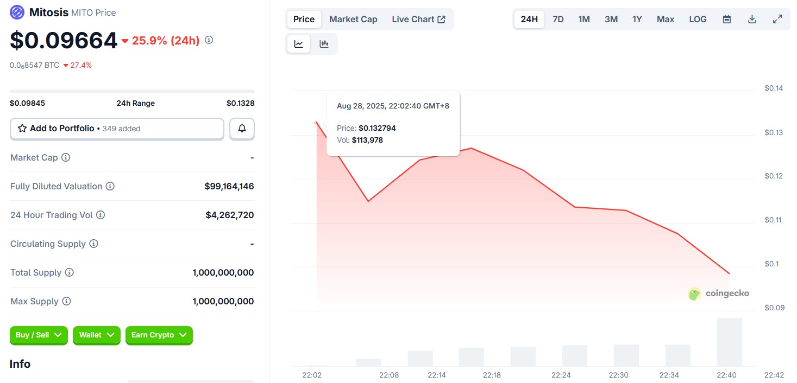Screen dimensions: 797x383
Task: Download chart data icon
Action: pyautogui.click(x=752, y=19)
